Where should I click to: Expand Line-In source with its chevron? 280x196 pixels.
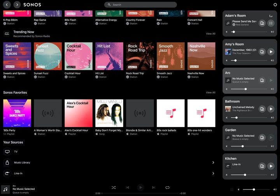[x=213, y=174]
